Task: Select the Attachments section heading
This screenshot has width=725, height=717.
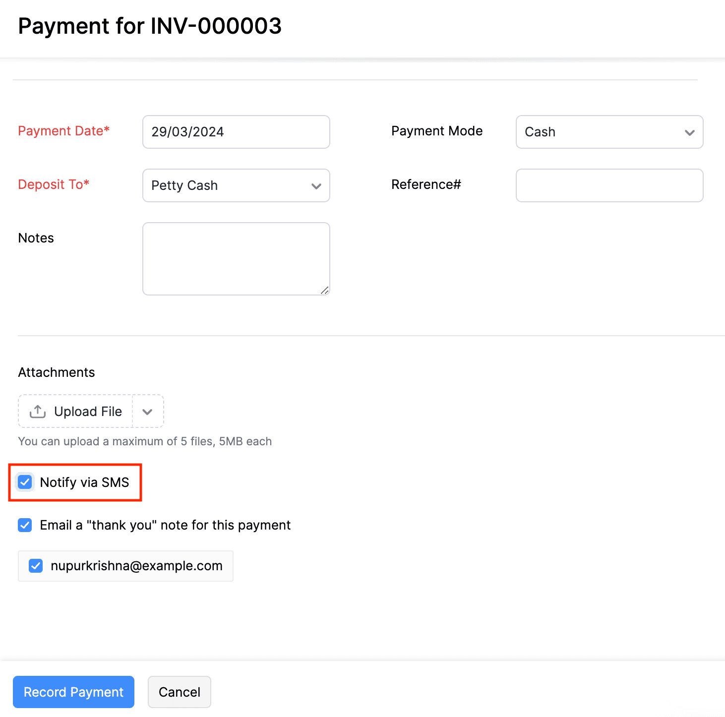Action: pyautogui.click(x=56, y=372)
